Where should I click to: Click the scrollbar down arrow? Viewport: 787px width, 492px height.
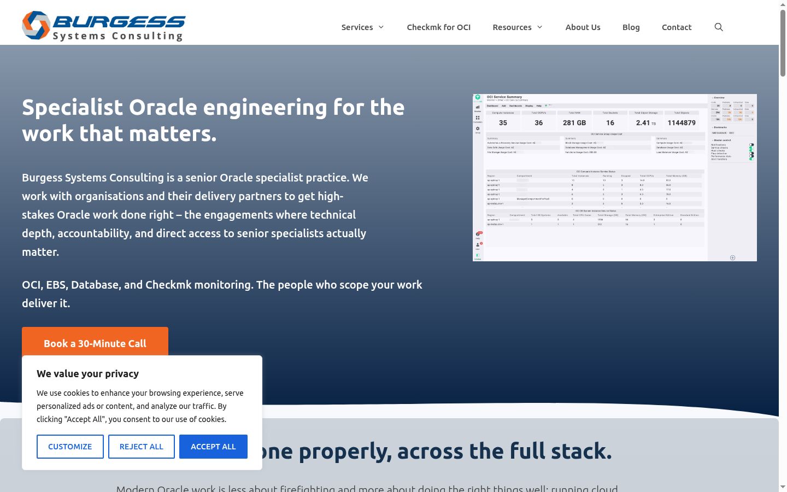click(783, 487)
